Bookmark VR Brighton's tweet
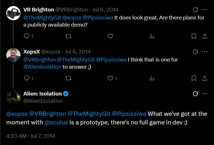Viewport: 214px width, 145px height. [193, 36]
